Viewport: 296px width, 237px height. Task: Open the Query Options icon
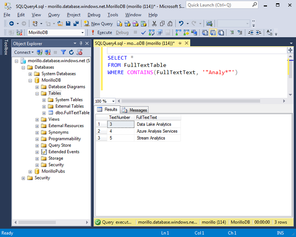(x=160, y=32)
